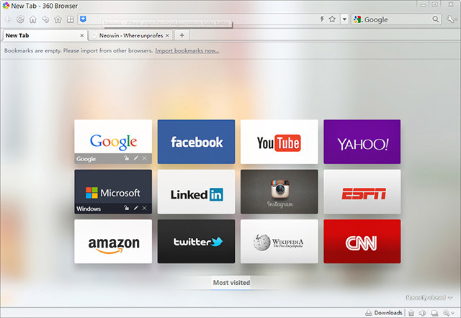Viewport: 461px width, 318px height.
Task: Close the Neowin tab
Action: [x=167, y=35]
